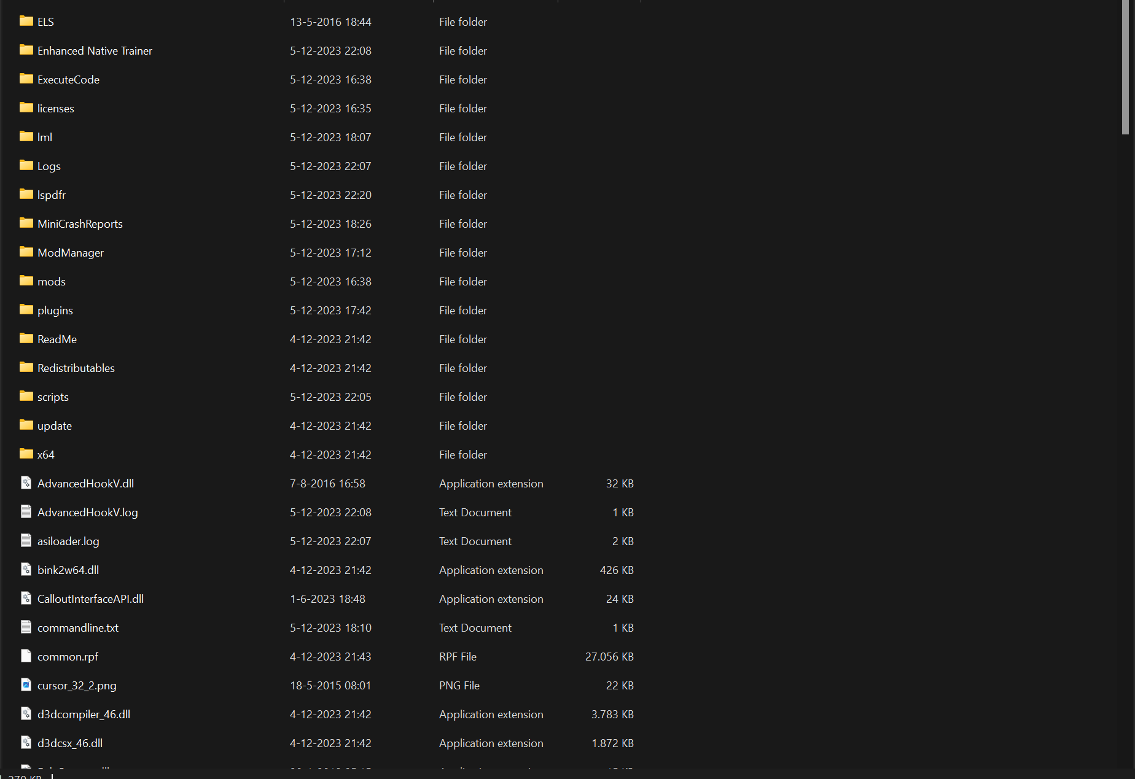
Task: Click the mods folder icon
Action: coord(26,281)
